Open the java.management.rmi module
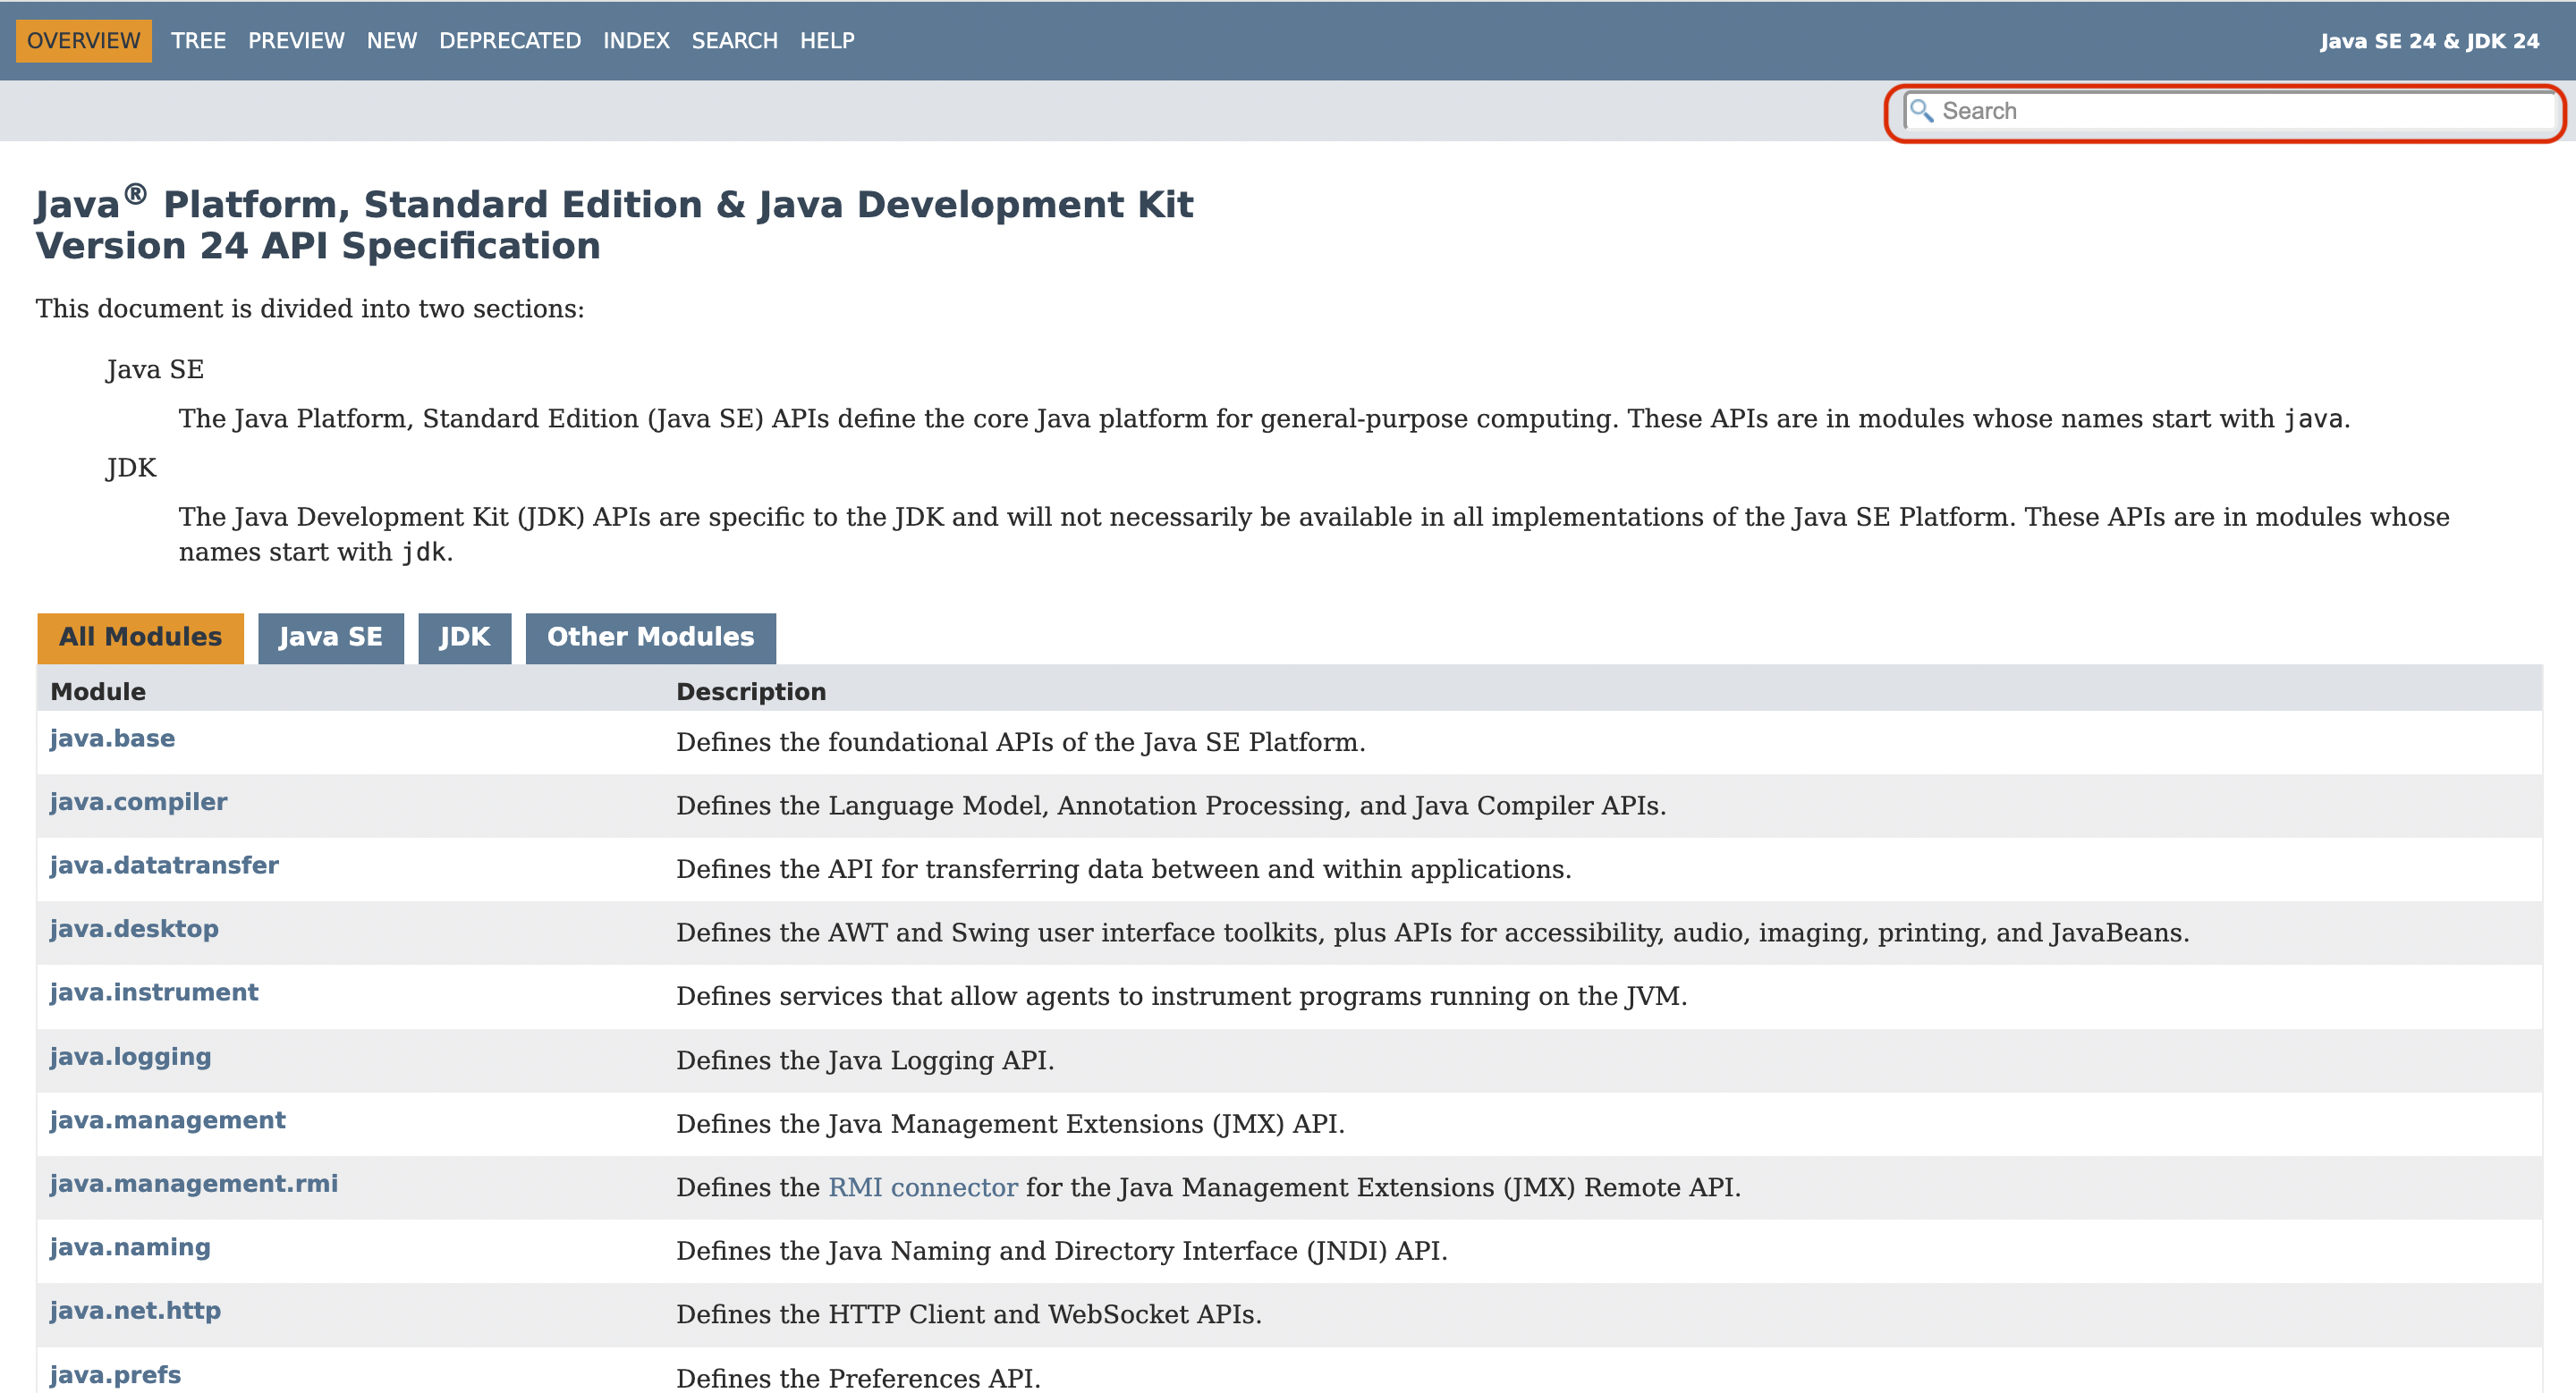Image resolution: width=2576 pixels, height=1393 pixels. [194, 1183]
